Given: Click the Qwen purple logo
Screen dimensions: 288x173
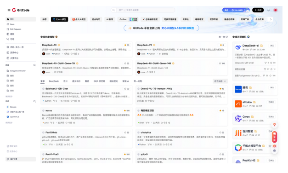Looking at the screenshot, I should point(238,118).
